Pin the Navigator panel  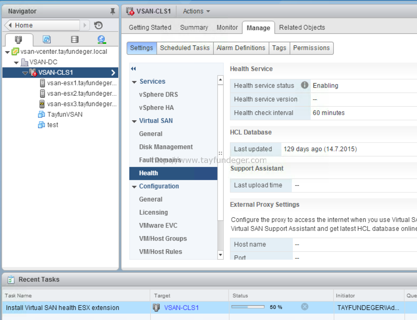[112, 11]
